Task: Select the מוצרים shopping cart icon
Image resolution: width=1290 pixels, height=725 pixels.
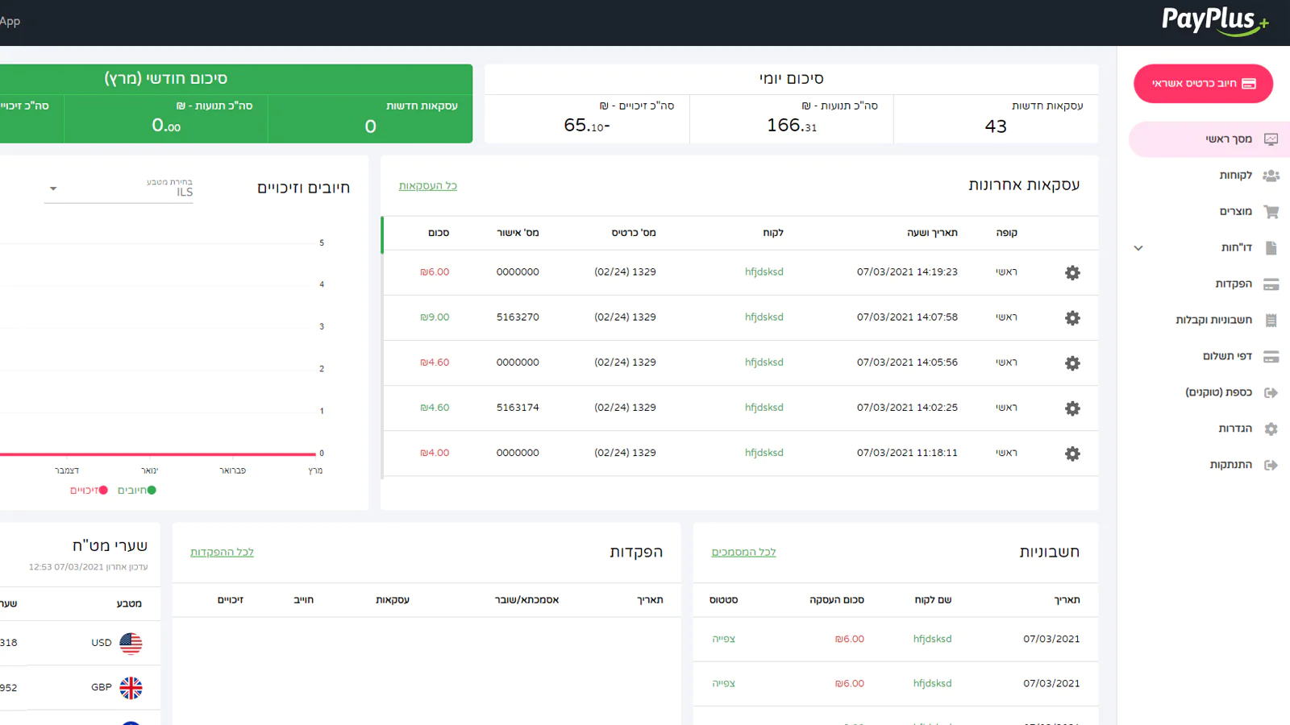Action: (x=1272, y=211)
